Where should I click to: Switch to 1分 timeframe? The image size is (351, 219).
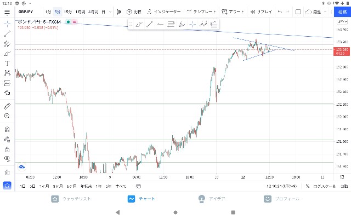tap(48, 12)
